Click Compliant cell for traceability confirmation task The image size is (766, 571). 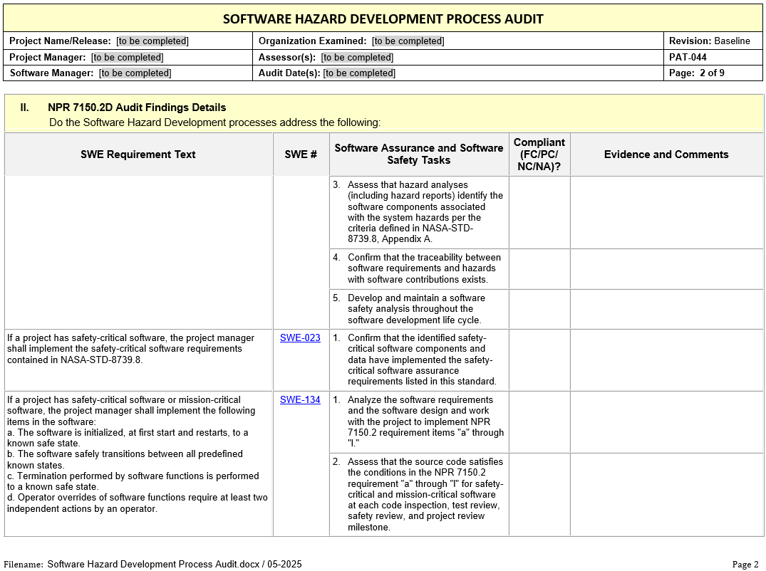(539, 268)
